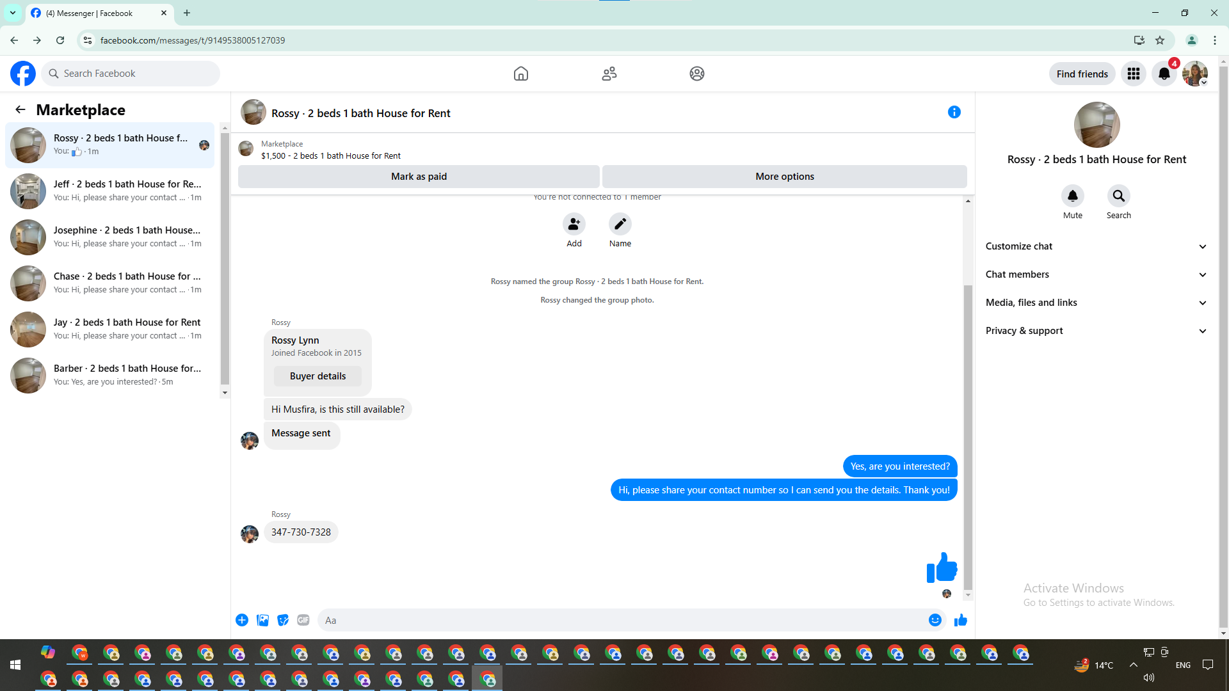This screenshot has width=1229, height=691.
Task: Open Rossy's 2 beds house conversation
Action: click(110, 145)
